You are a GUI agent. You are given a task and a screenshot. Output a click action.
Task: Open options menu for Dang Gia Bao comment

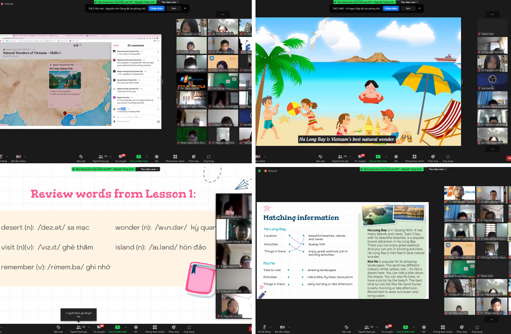(x=158, y=81)
